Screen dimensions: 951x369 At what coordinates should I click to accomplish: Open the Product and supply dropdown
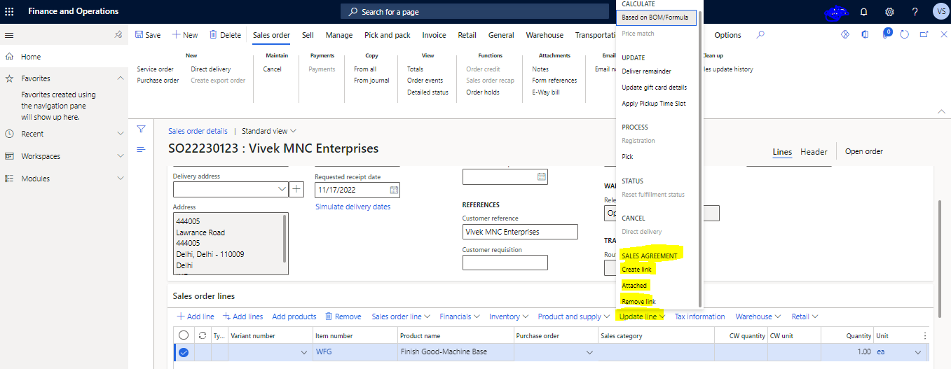click(574, 316)
